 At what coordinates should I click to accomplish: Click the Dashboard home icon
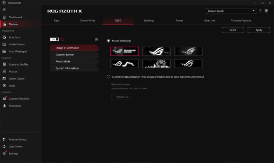(x=4, y=17)
